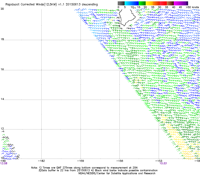The image size is (200, 175).
Task: Click the purple '10:33' time stamp
Action: (163, 163)
